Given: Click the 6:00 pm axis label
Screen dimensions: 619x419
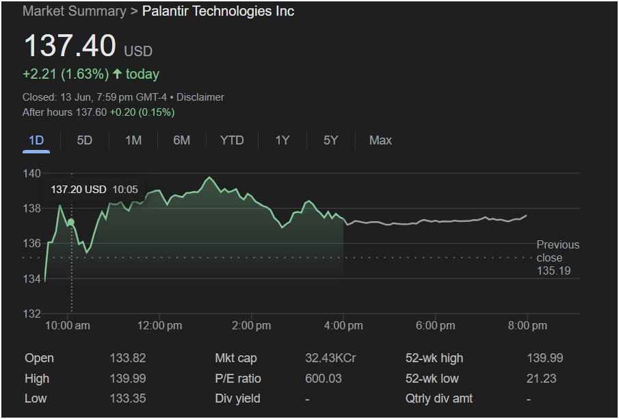Looking at the screenshot, I should pos(436,326).
